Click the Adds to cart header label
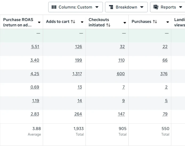The image size is (185, 146). (58, 22)
